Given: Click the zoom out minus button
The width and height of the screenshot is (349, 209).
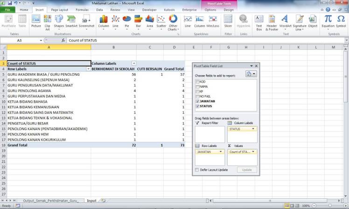Looking at the screenshot, I should click(x=314, y=206).
